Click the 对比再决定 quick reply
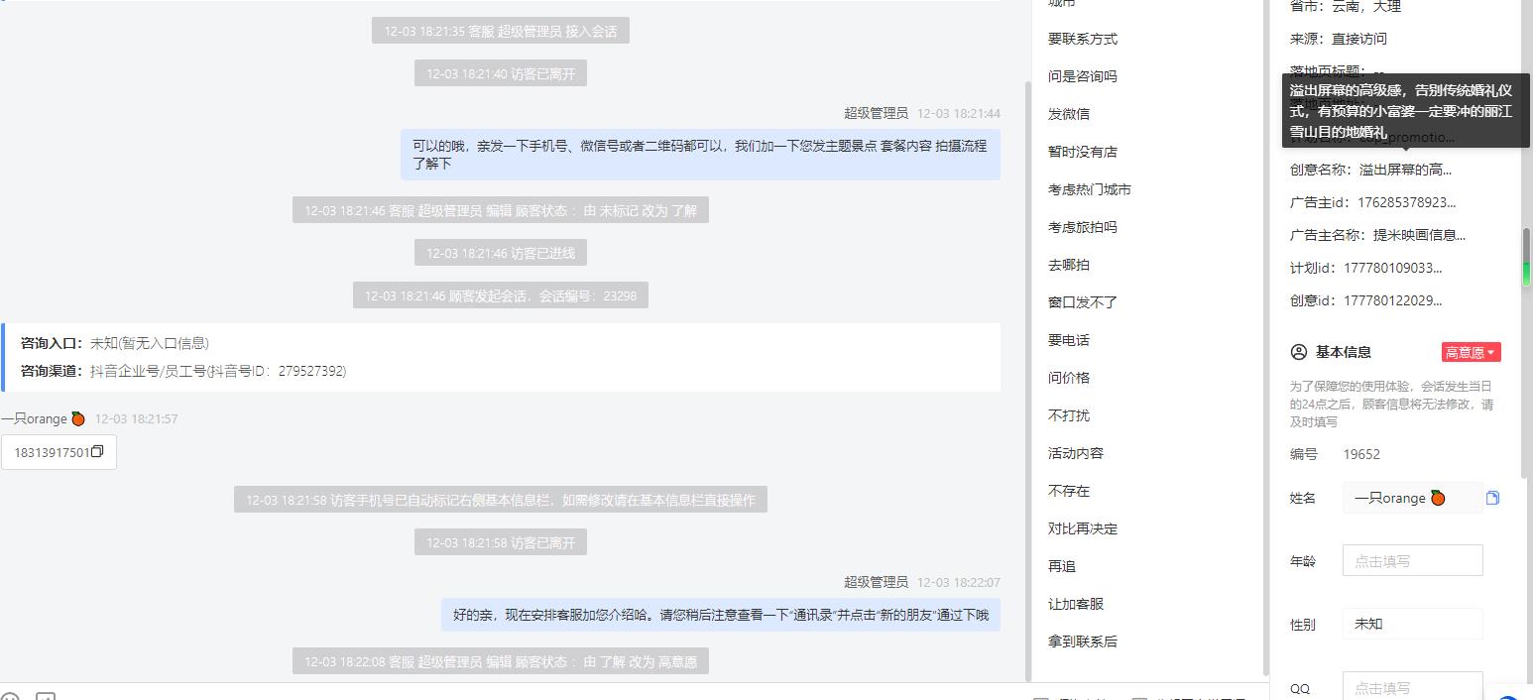Viewport: 1533px width, 700px height. point(1083,528)
